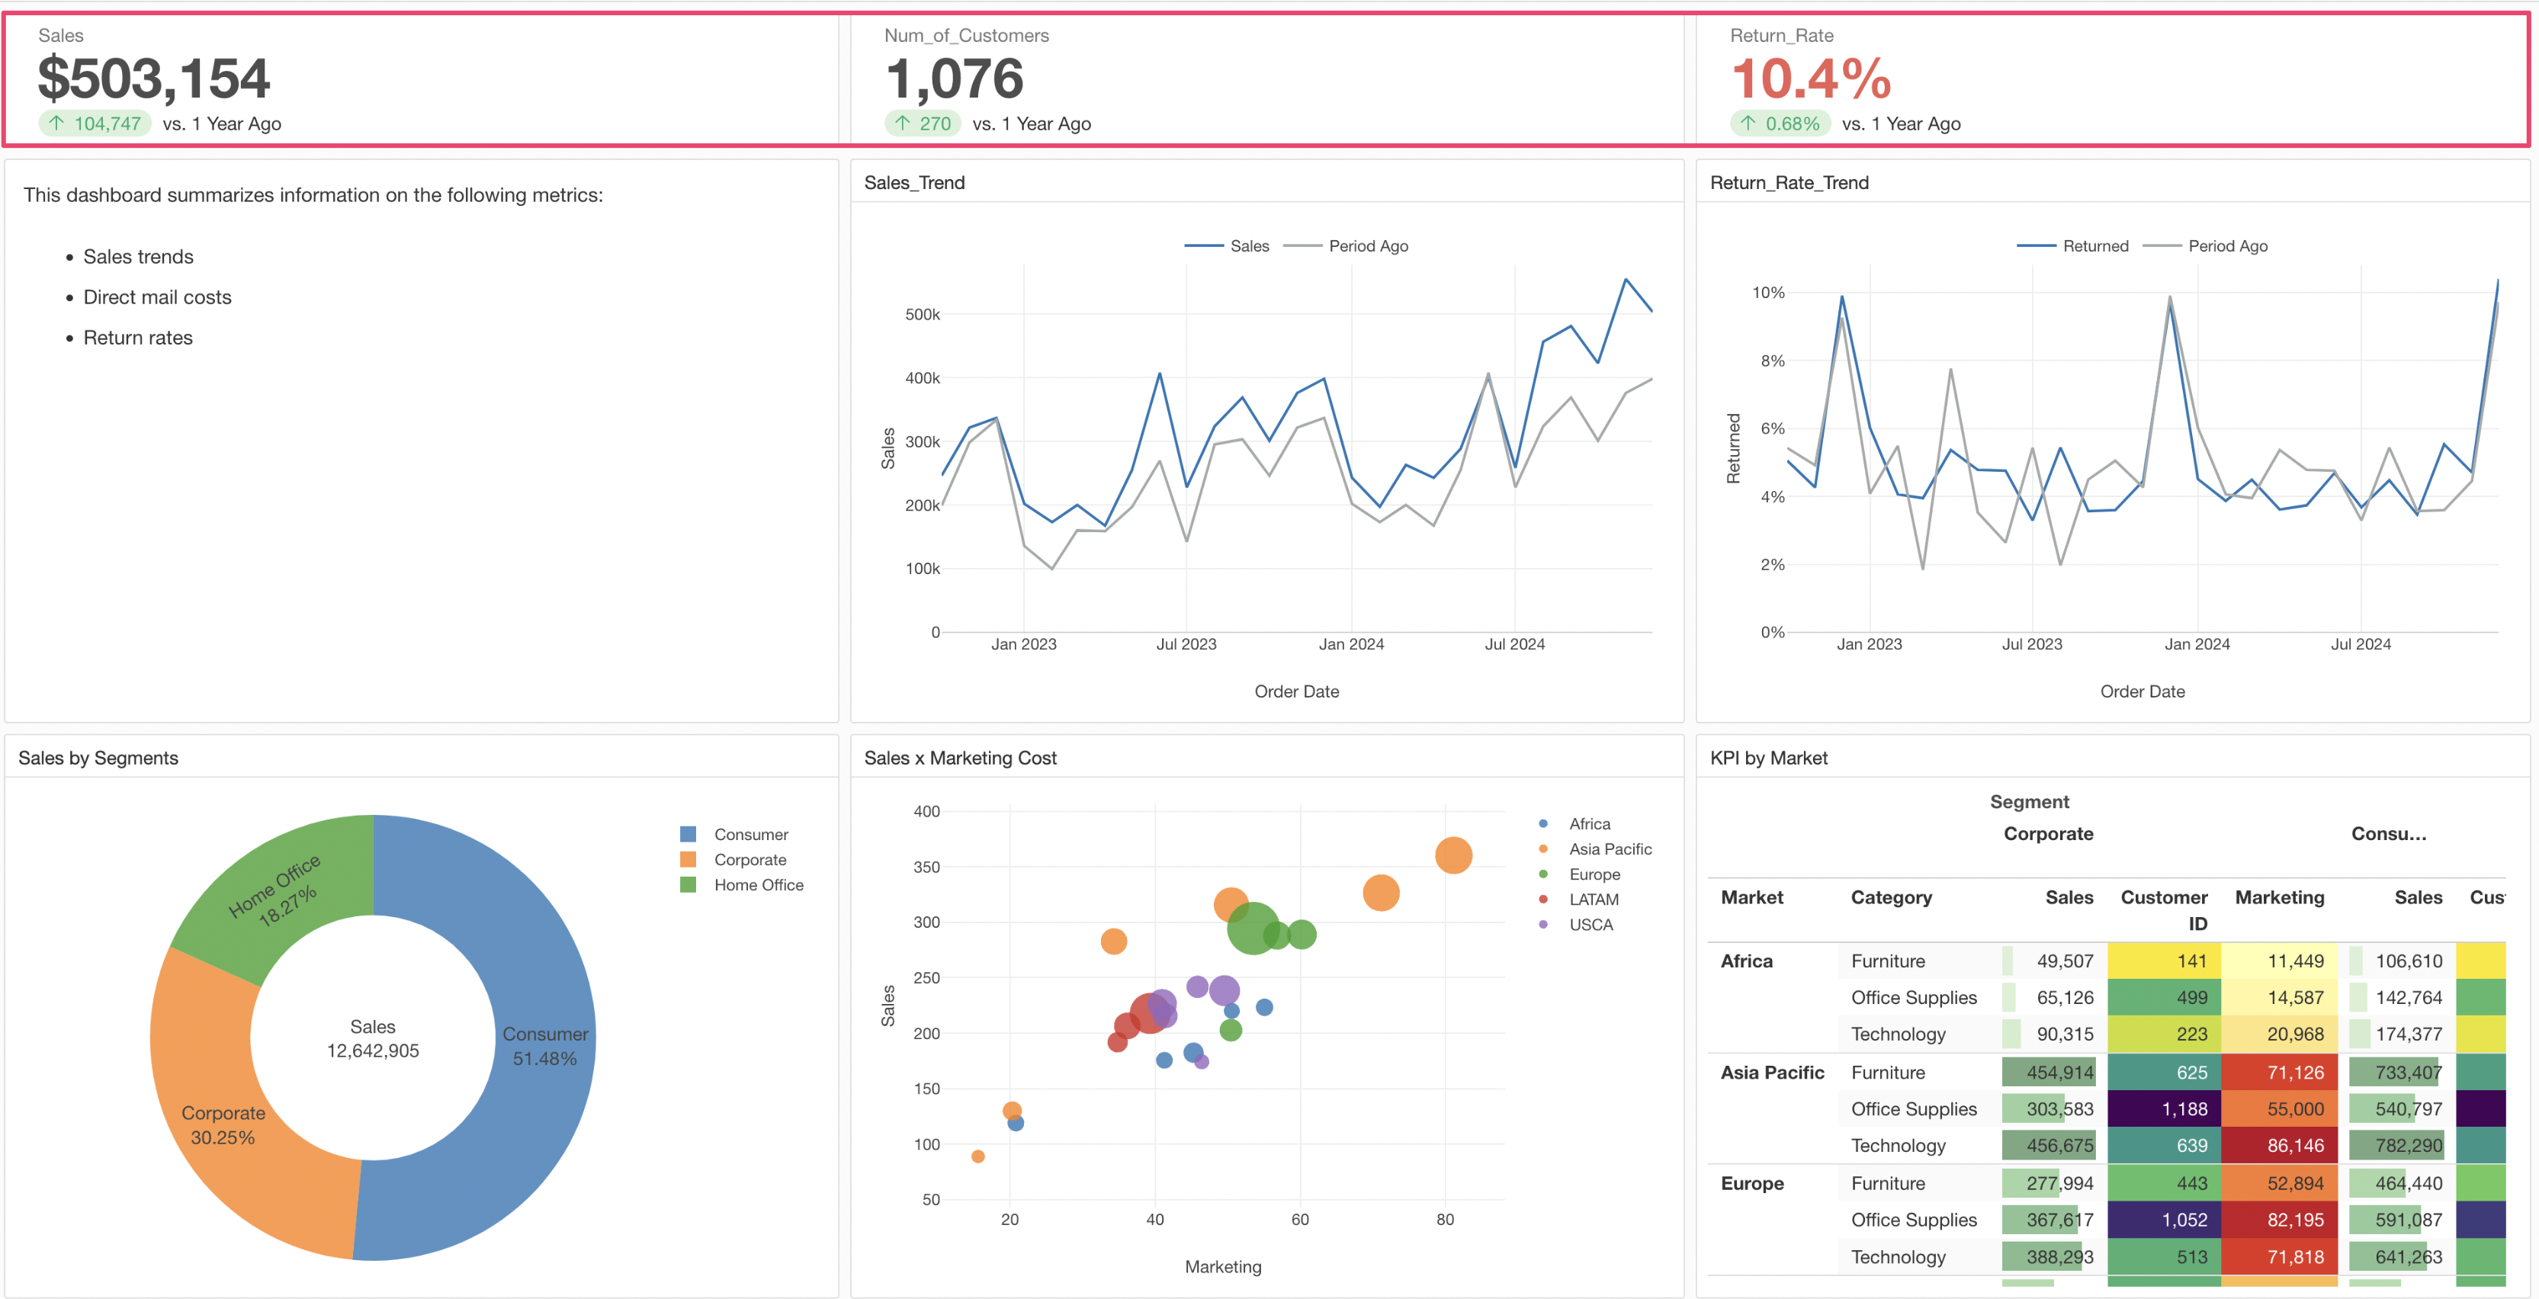Click the green up arrow badge under Sales

click(95, 123)
